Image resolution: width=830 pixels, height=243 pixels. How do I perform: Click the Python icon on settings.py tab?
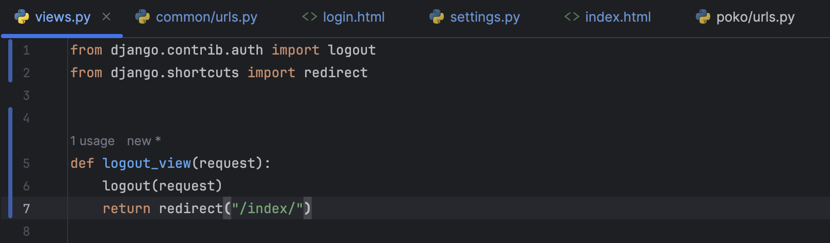point(437,17)
